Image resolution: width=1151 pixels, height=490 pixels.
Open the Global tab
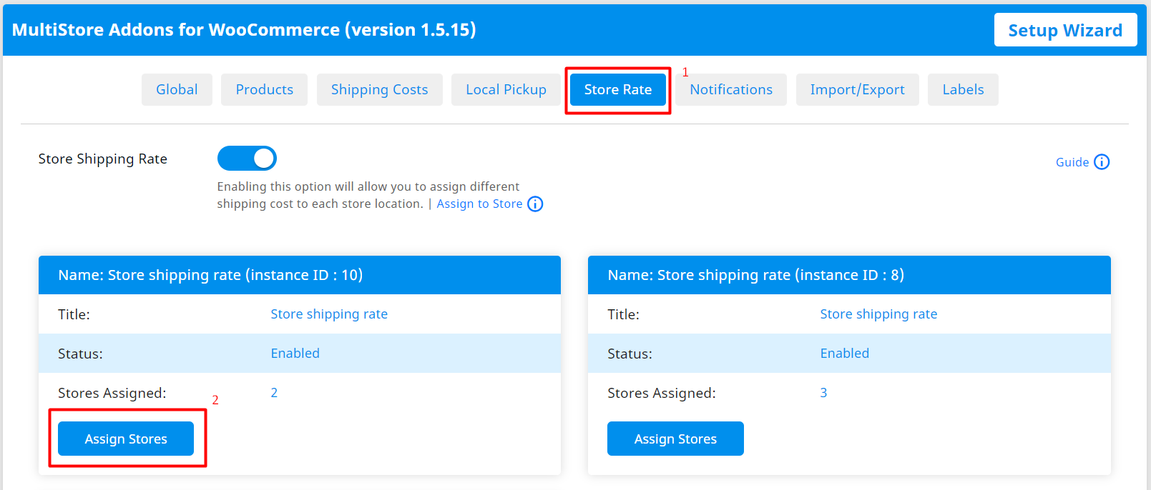pos(177,90)
